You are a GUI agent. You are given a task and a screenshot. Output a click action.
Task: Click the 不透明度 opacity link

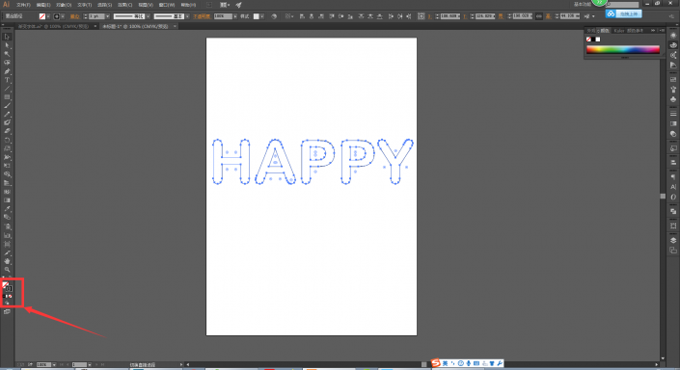[202, 16]
